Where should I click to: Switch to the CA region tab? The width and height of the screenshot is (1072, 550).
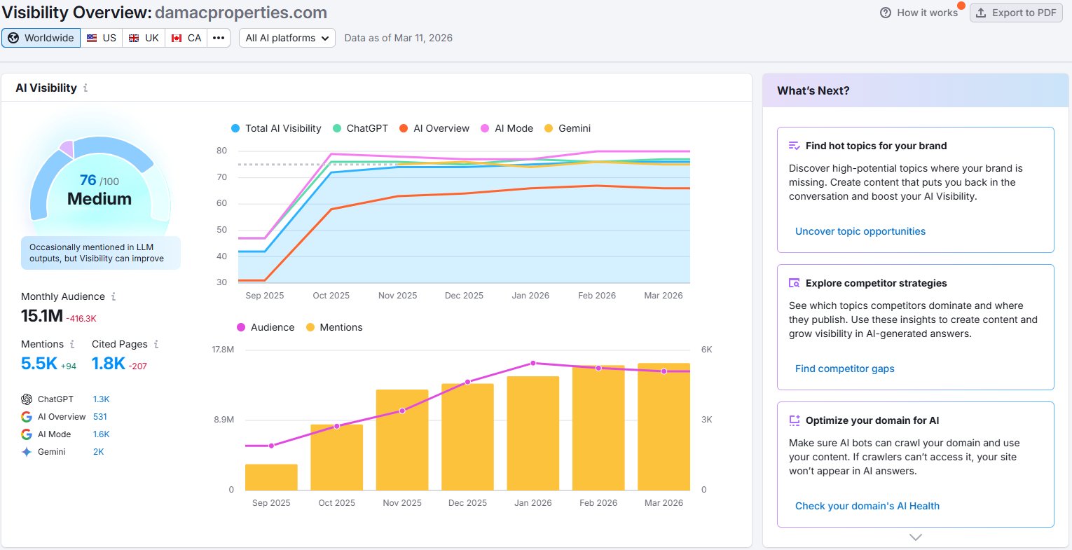186,38
